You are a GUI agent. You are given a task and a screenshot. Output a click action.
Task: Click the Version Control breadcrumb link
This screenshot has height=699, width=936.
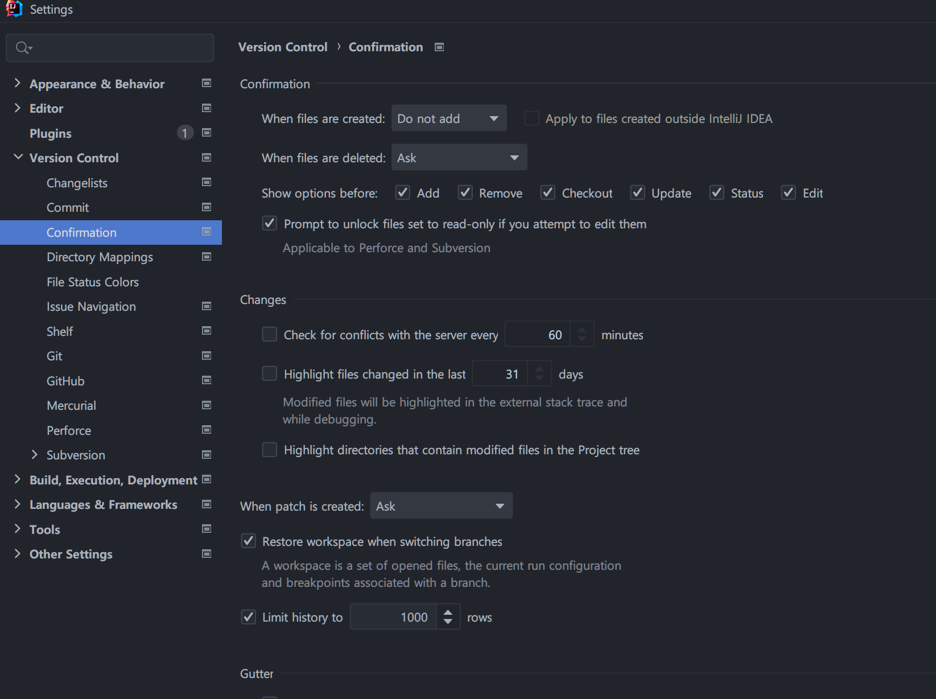click(283, 47)
